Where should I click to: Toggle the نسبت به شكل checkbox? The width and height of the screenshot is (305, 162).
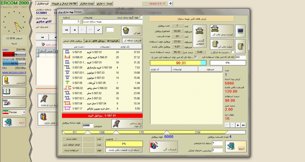click(x=233, y=52)
